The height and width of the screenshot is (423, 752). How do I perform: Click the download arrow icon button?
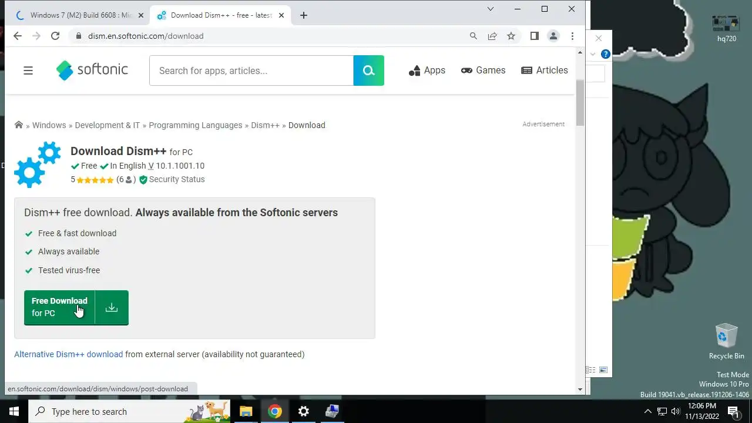click(x=112, y=307)
